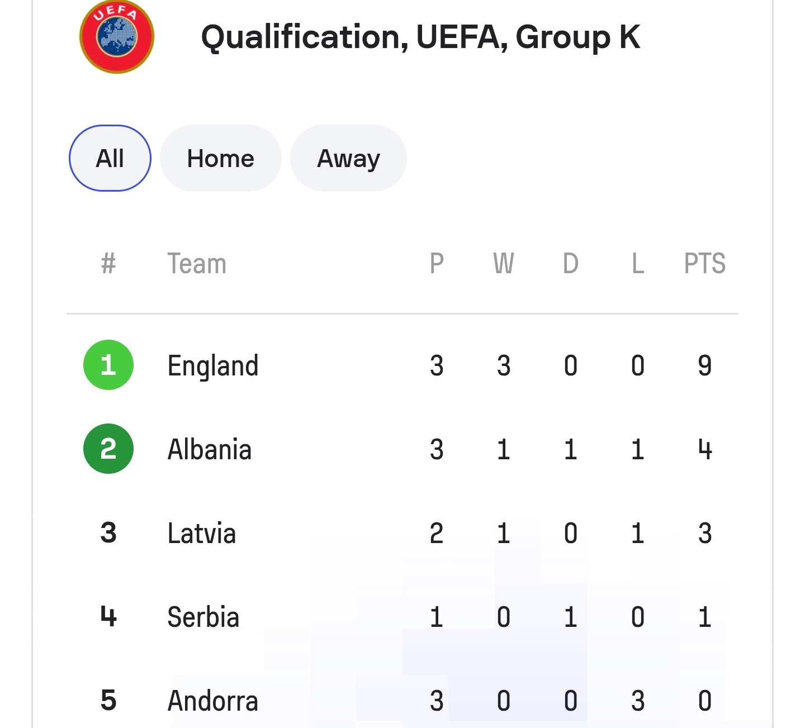Switch to the Home standings tab
This screenshot has width=805, height=728.
coord(220,158)
